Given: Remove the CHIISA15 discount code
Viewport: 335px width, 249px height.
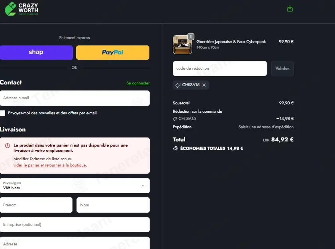Looking at the screenshot, I should pyautogui.click(x=204, y=85).
